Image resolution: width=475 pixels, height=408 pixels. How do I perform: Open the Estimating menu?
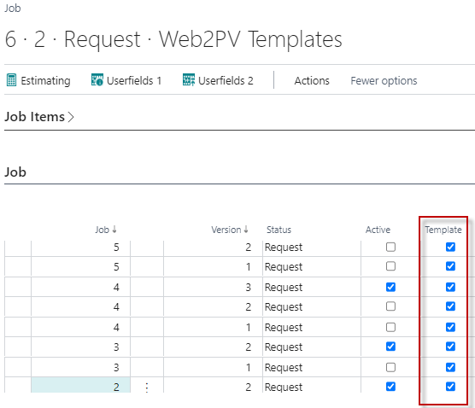pyautogui.click(x=38, y=80)
